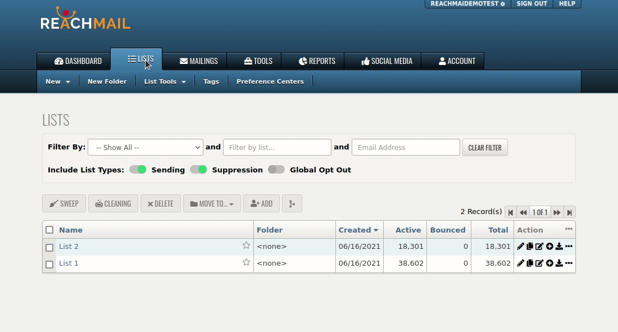Enable the Global Opt Out toggle
This screenshot has width=618, height=332.
tap(276, 170)
